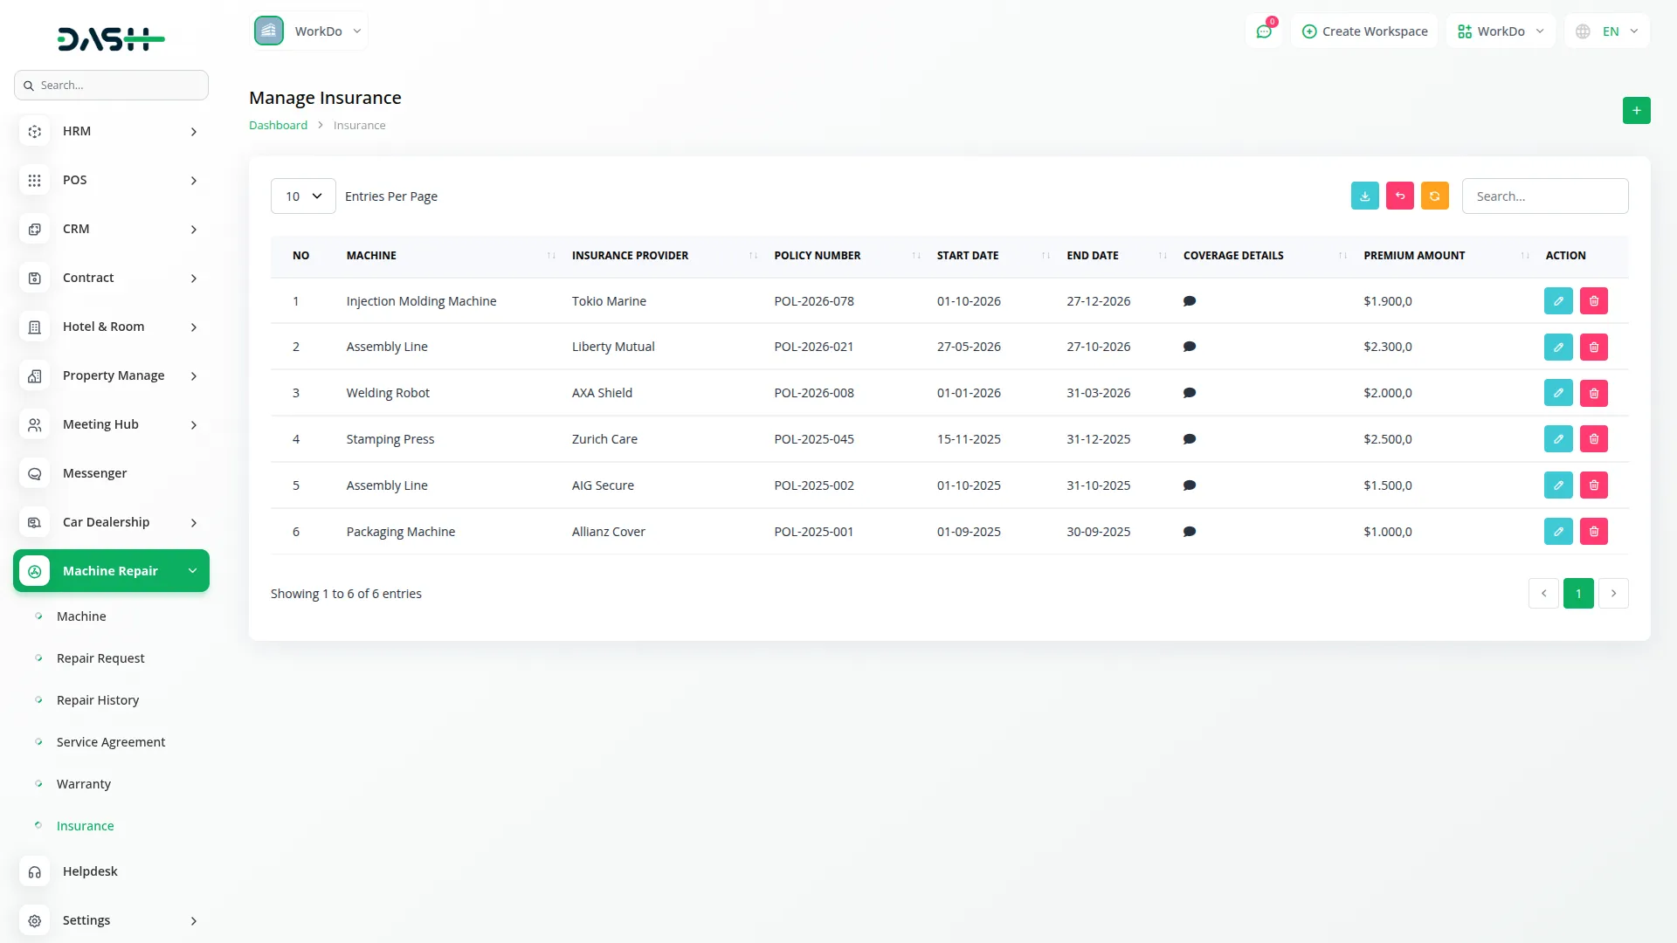Refresh the insurance list using orange icon
The width and height of the screenshot is (1677, 943).
click(x=1435, y=196)
